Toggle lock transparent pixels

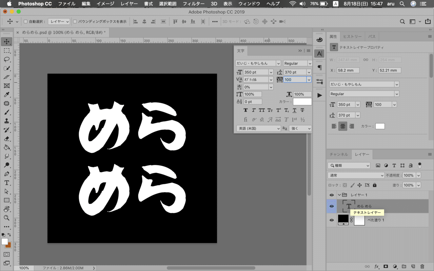pos(345,185)
